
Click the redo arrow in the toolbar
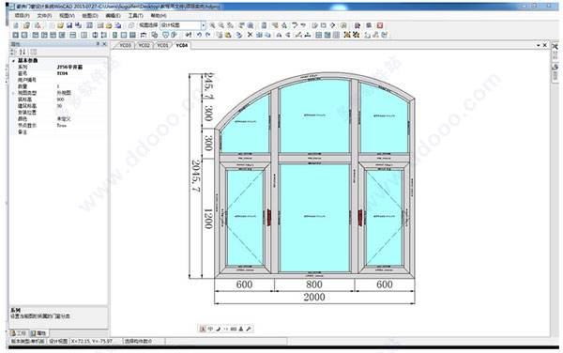tap(207, 35)
